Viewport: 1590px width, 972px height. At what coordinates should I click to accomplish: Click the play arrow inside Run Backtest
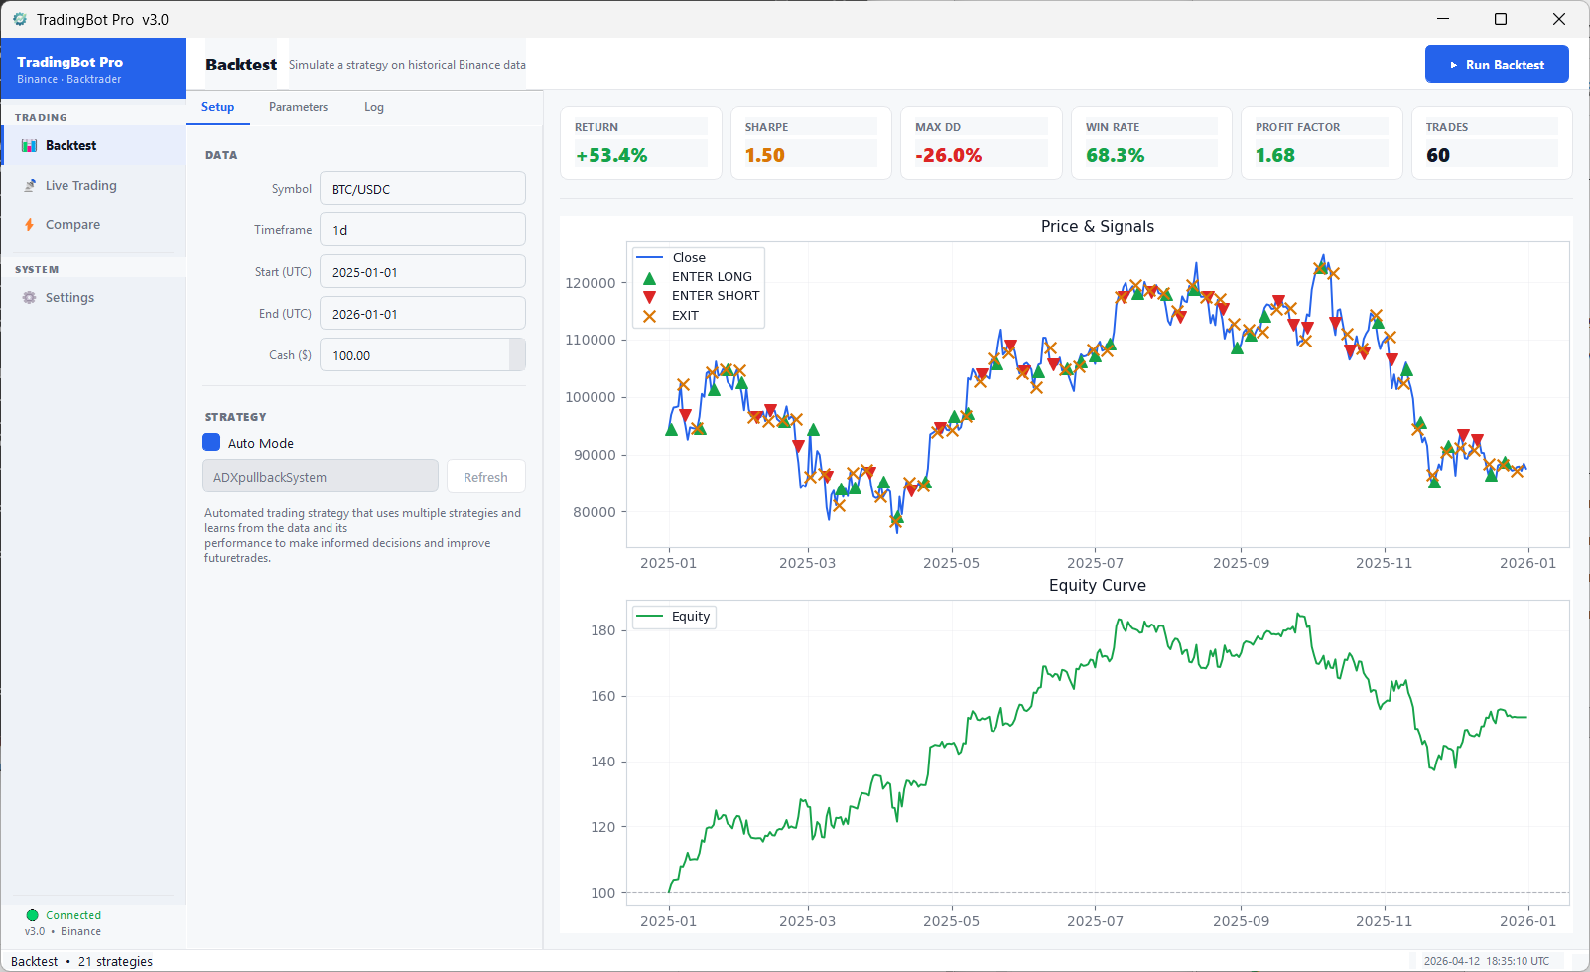(1452, 64)
